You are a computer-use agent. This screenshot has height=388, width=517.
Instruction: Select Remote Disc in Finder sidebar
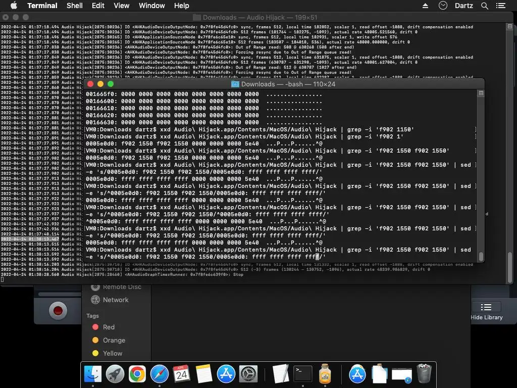(x=116, y=287)
